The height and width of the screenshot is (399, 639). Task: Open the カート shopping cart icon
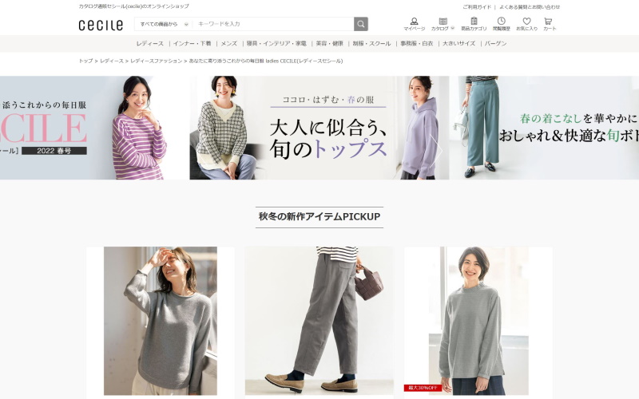pyautogui.click(x=549, y=24)
